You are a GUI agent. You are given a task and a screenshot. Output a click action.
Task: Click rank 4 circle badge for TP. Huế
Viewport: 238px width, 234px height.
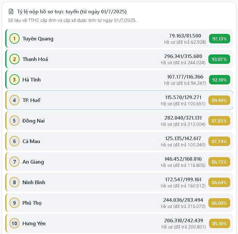click(14, 100)
